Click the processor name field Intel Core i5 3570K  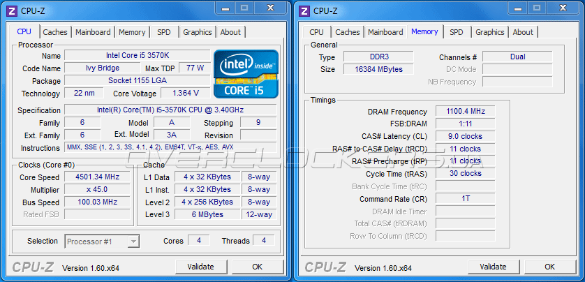138,55
